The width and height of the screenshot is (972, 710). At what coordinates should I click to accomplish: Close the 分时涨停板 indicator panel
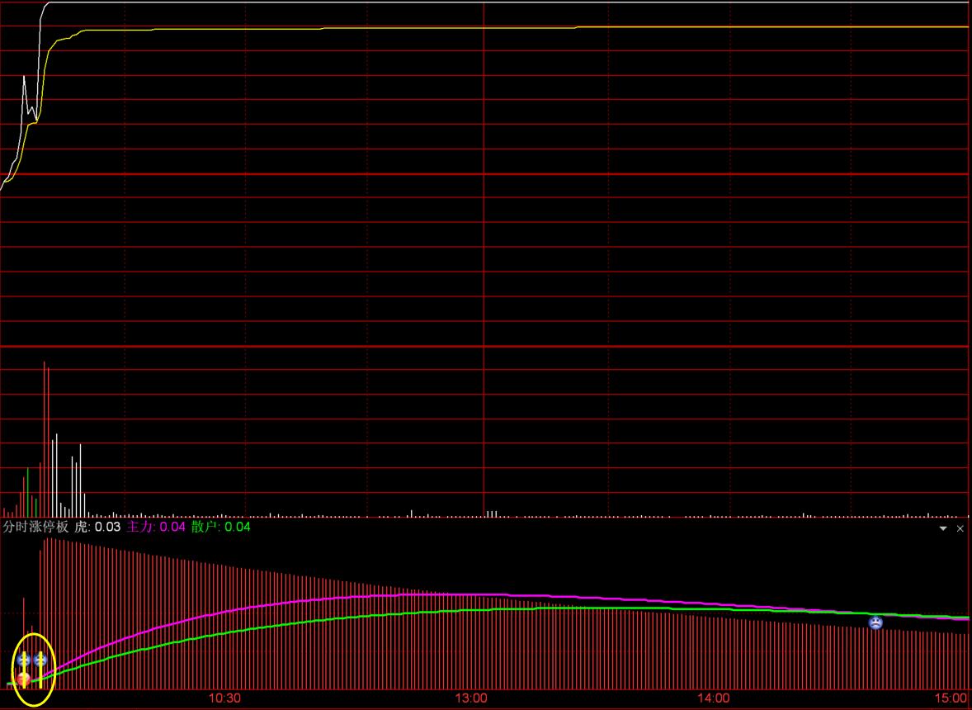[x=960, y=528]
